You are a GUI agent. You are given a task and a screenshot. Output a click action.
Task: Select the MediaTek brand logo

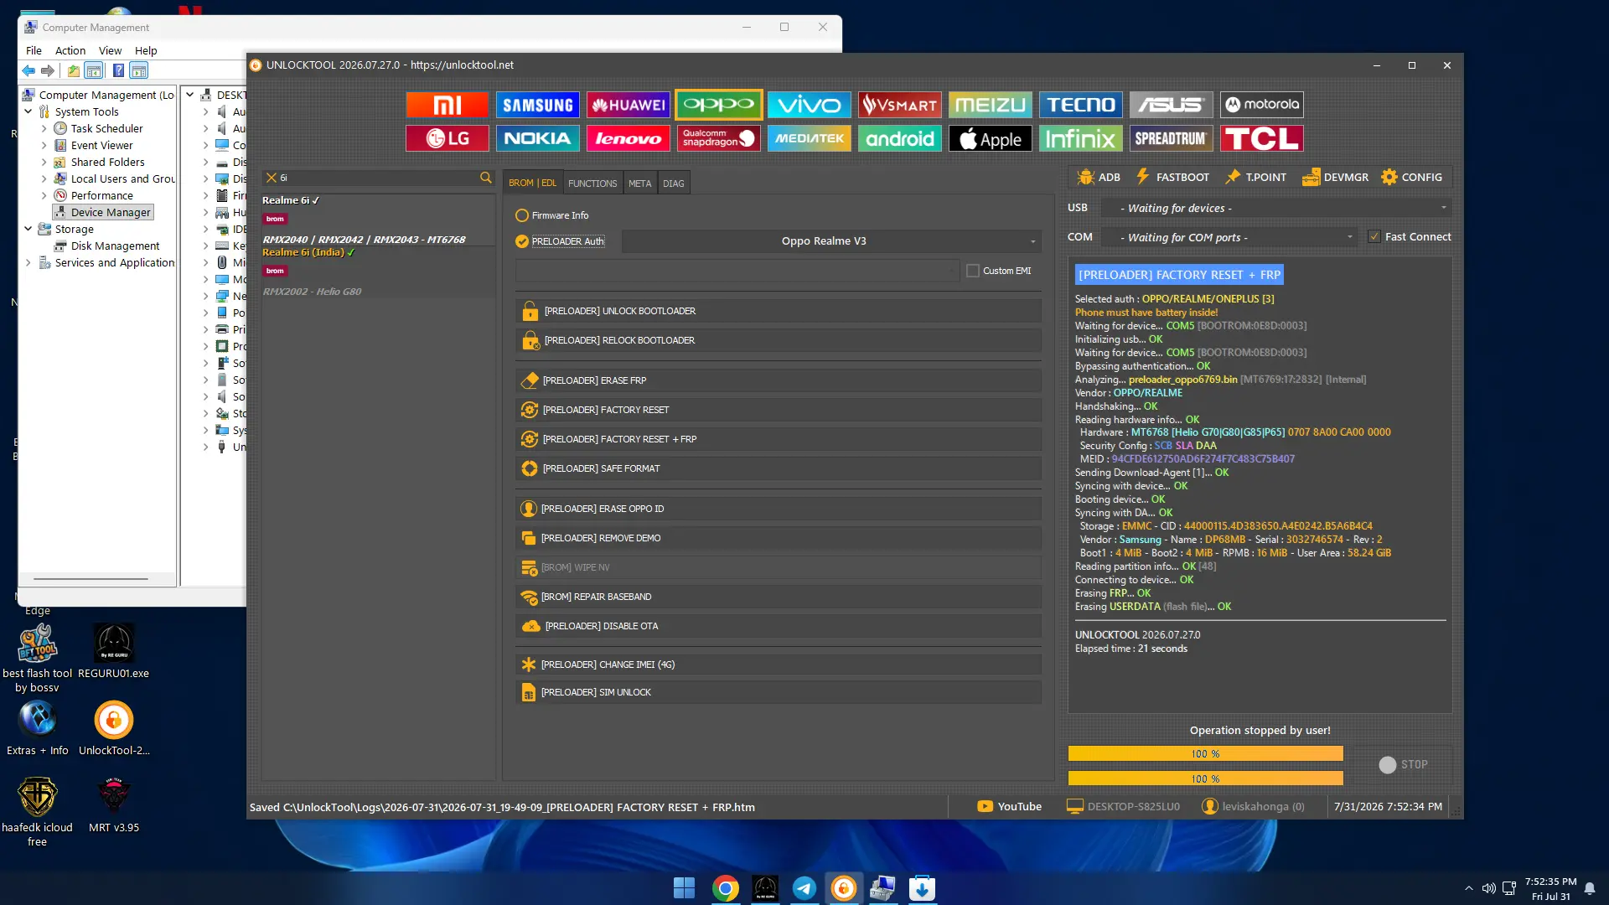click(x=810, y=138)
